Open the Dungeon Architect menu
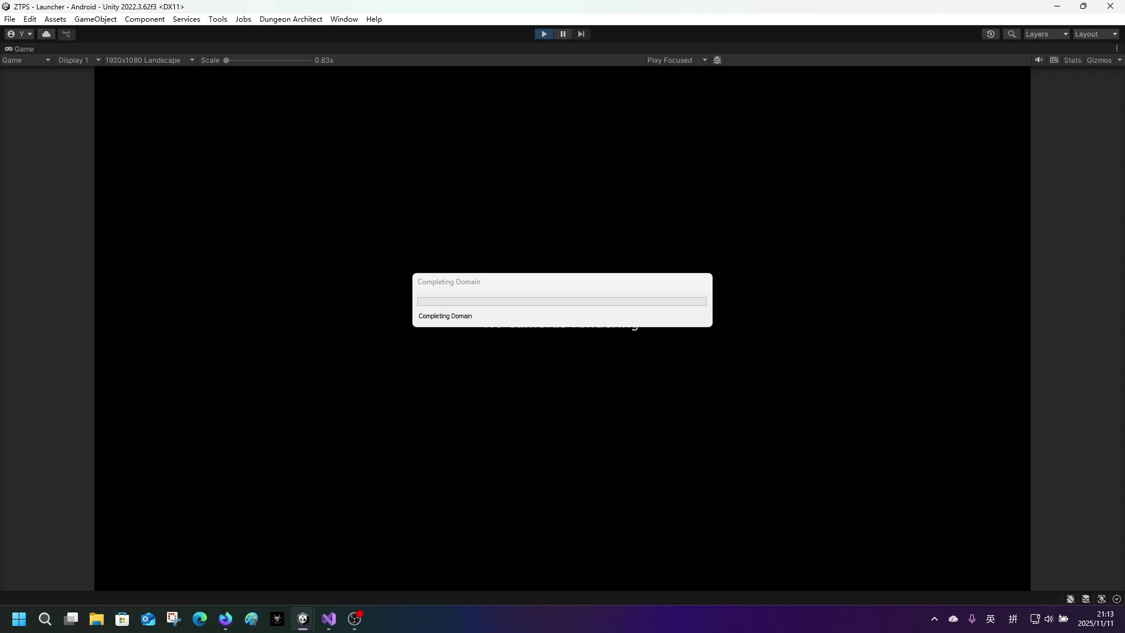 point(291,19)
